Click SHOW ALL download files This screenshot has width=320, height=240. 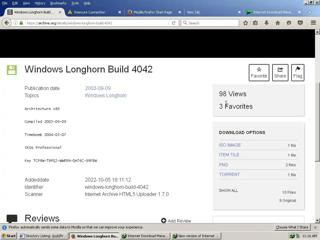[228, 190]
